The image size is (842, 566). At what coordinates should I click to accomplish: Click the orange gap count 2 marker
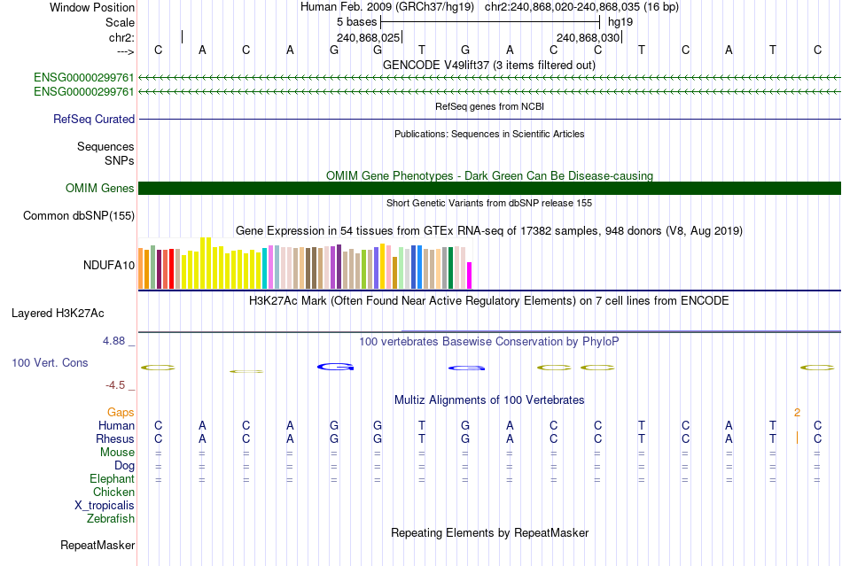[797, 413]
